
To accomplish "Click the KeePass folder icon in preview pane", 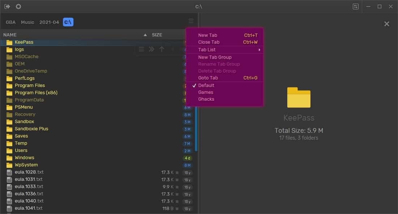I will point(298,97).
